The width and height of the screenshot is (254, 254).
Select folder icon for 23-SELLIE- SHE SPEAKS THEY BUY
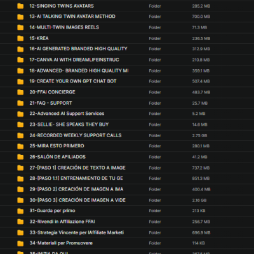click(20, 124)
